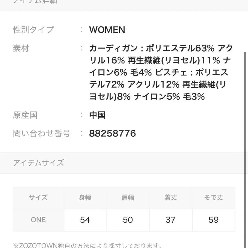Click the 素材 label

[x=21, y=48]
